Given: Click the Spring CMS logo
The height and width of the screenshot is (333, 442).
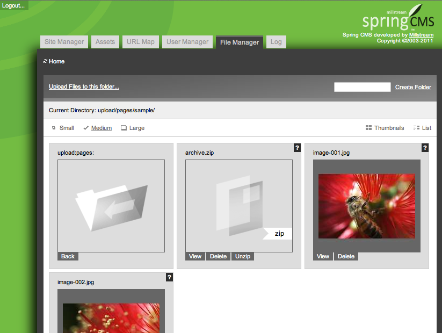Looking at the screenshot, I should click(x=398, y=18).
